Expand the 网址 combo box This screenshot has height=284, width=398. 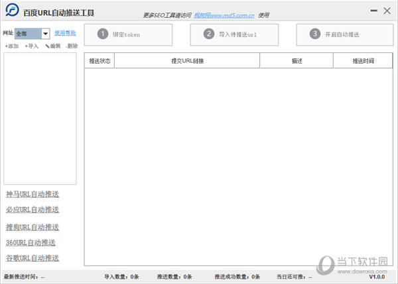pyautogui.click(x=45, y=33)
